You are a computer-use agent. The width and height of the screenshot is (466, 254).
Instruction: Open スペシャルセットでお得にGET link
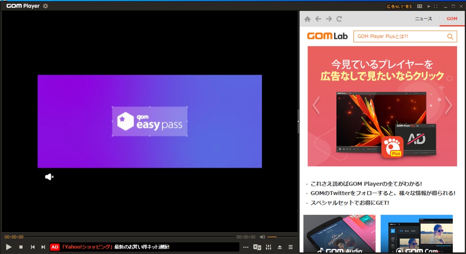[350, 203]
